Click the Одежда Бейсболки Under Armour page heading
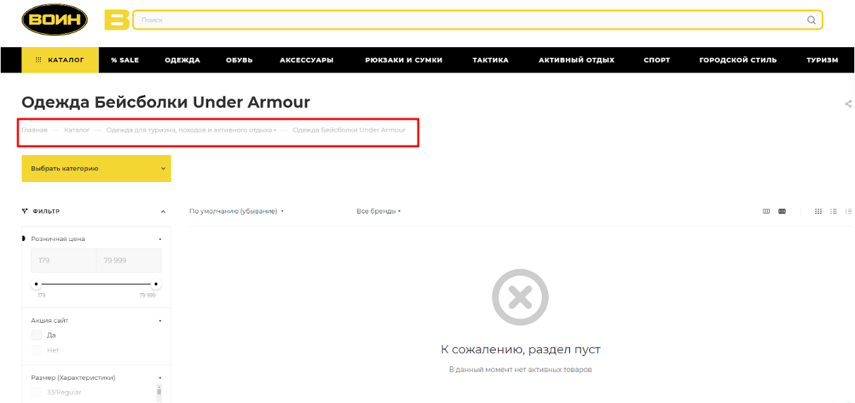The height and width of the screenshot is (403, 855). 166,102
